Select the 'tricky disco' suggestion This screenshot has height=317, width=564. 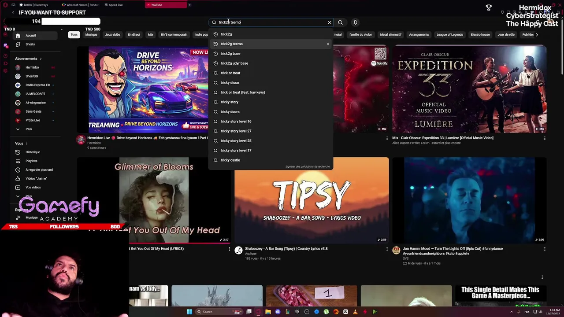pyautogui.click(x=271, y=83)
